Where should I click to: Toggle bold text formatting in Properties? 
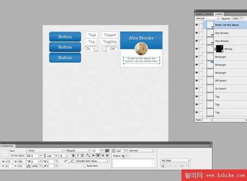pyautogui.click(x=73, y=156)
